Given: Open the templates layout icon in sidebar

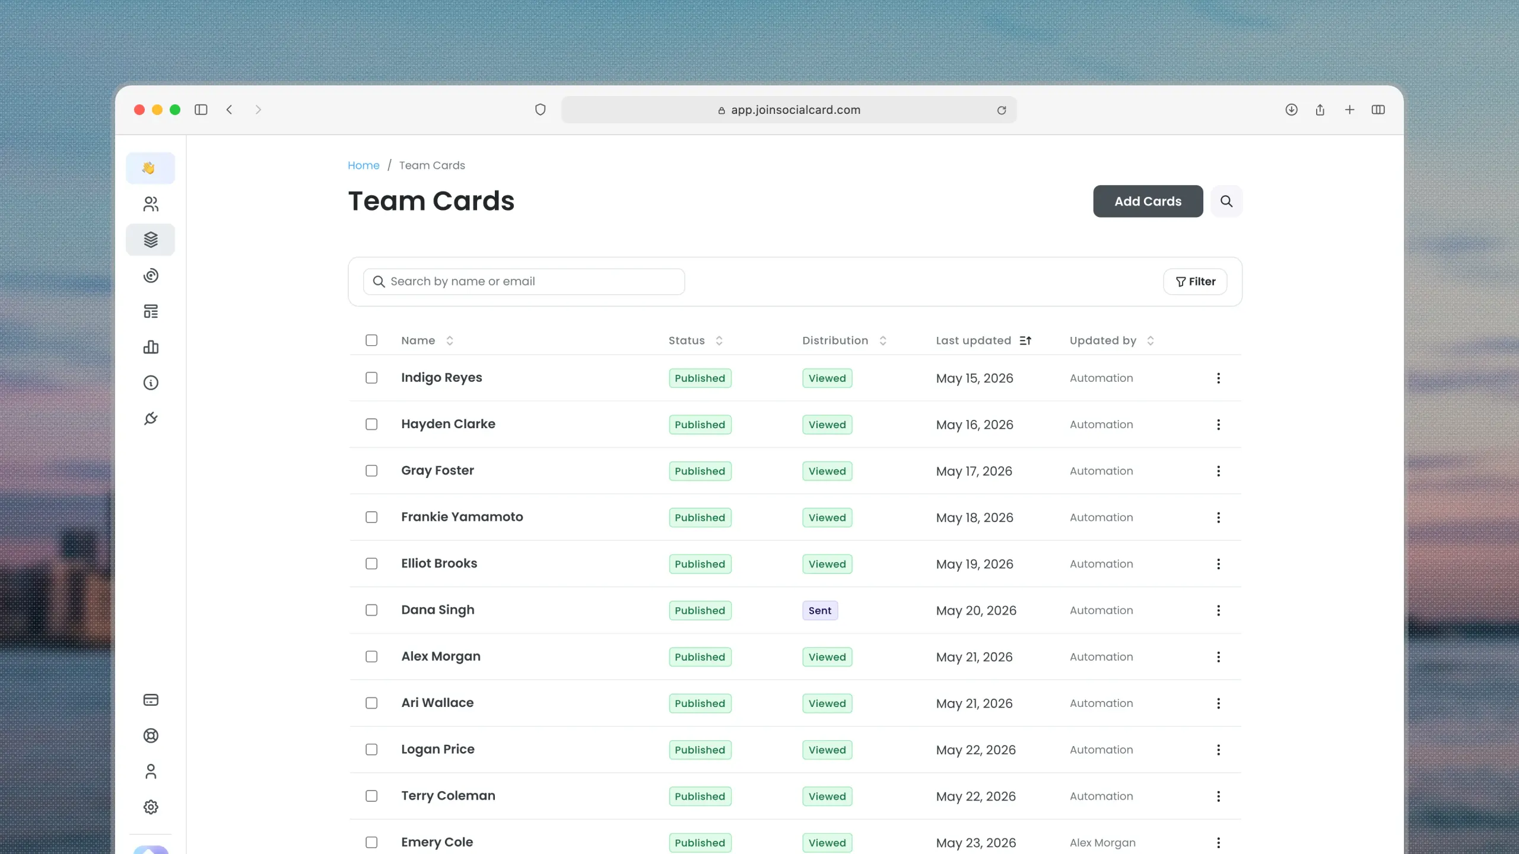Looking at the screenshot, I should (151, 311).
